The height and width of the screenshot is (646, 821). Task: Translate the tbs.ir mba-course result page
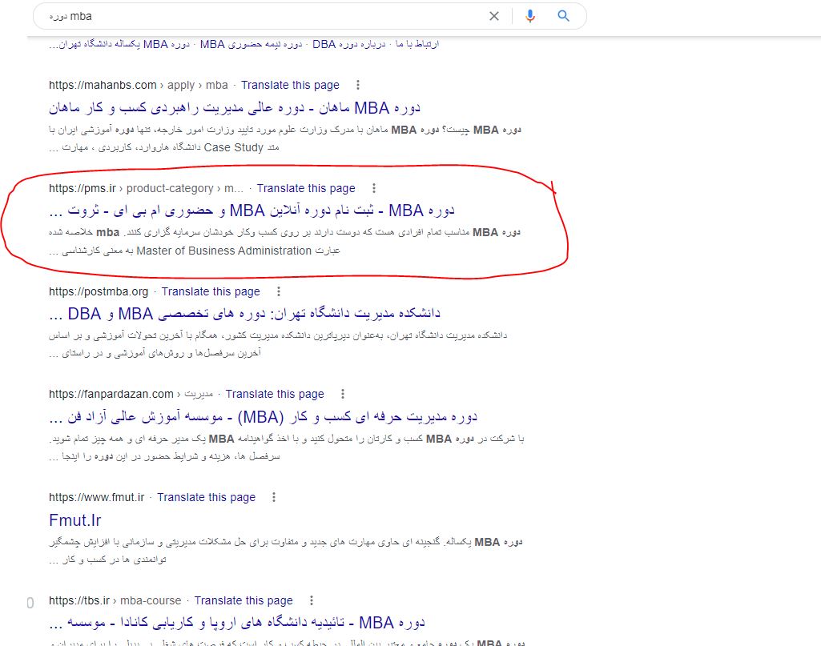click(243, 600)
